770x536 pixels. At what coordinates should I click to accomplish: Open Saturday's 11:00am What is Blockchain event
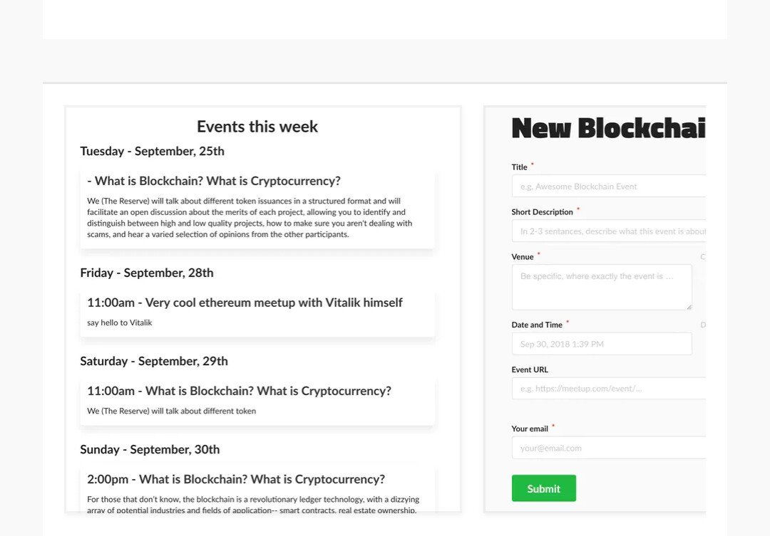pyautogui.click(x=257, y=402)
